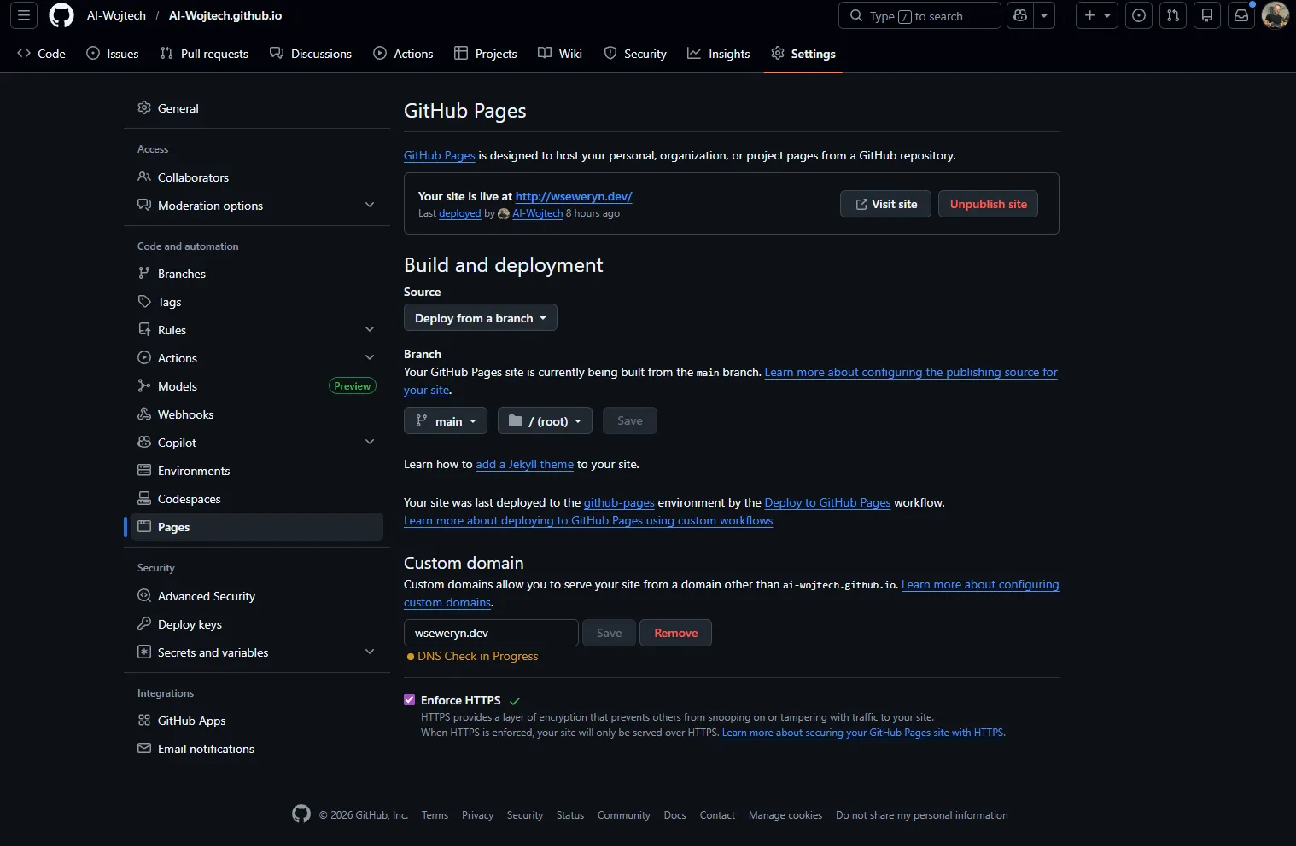Image resolution: width=1296 pixels, height=846 pixels.
Task: Open your issues via the circle-dot icon
Action: 1138,15
